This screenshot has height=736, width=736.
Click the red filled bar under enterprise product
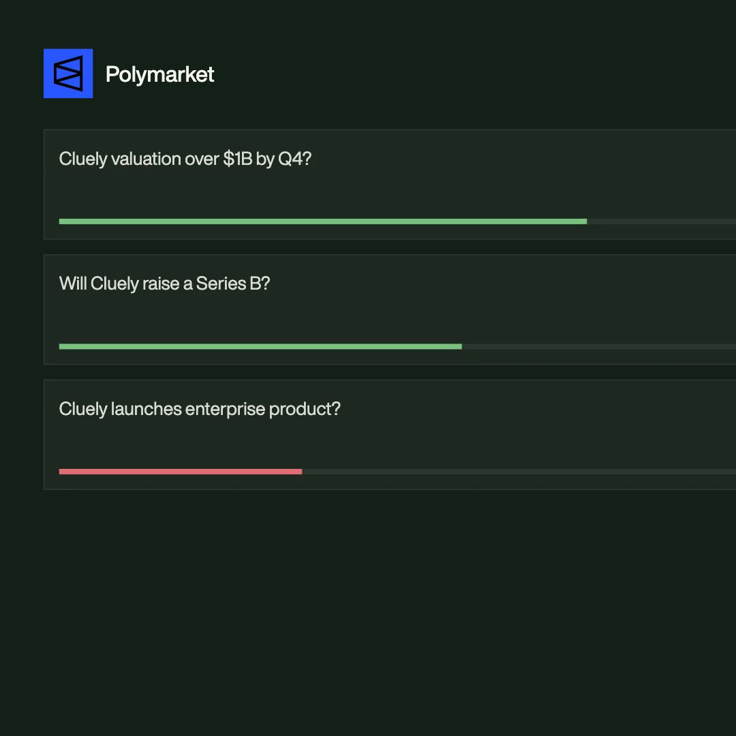[x=181, y=472]
